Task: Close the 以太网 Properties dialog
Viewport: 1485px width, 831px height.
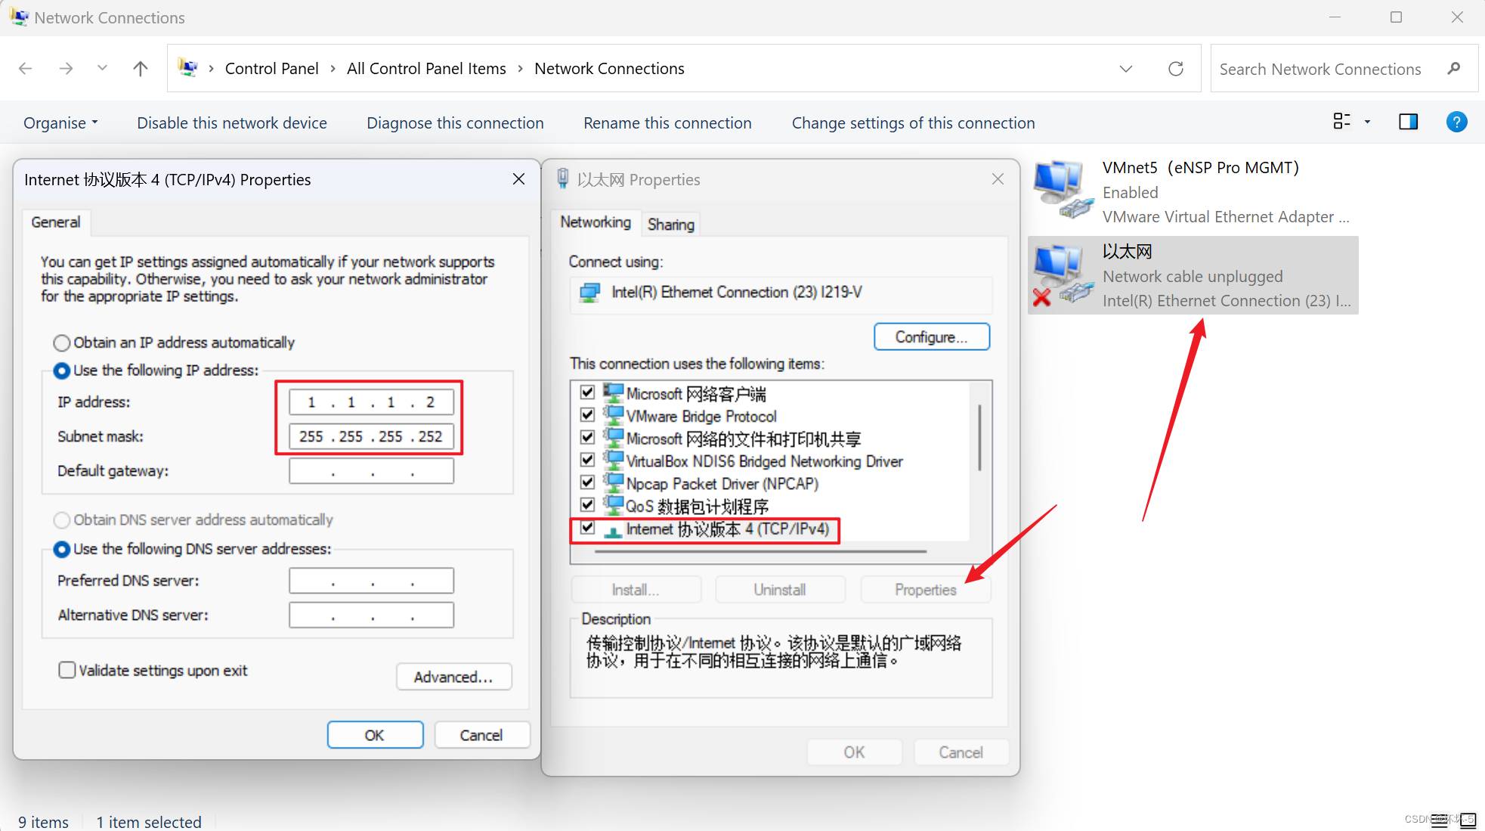Action: [998, 179]
